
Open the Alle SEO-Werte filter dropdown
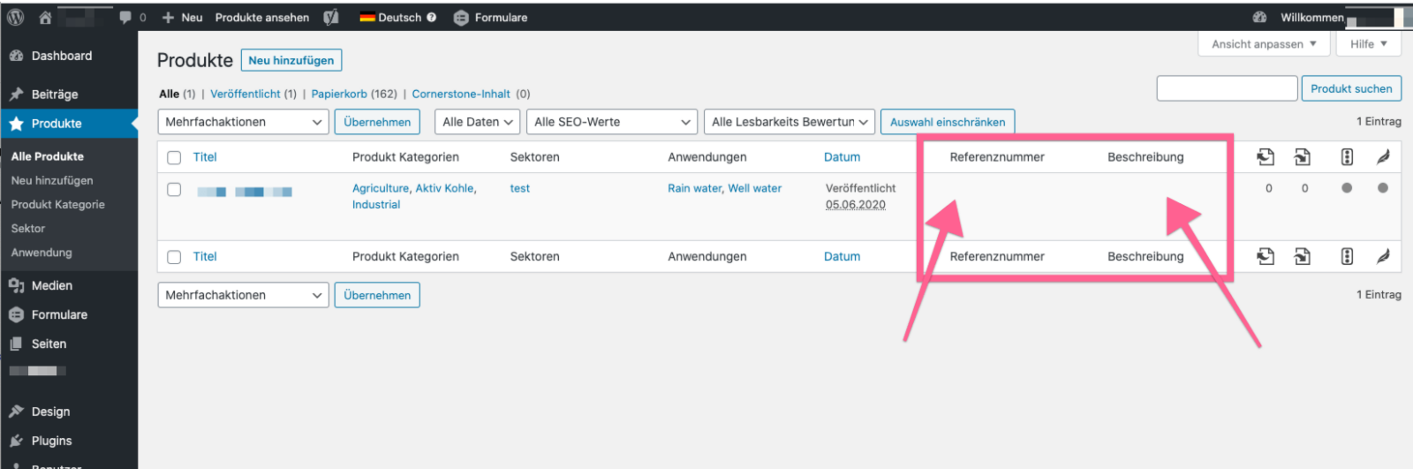[611, 122]
